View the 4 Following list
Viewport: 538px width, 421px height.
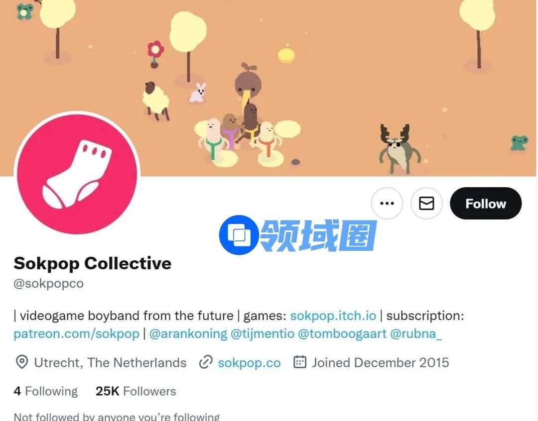[46, 391]
